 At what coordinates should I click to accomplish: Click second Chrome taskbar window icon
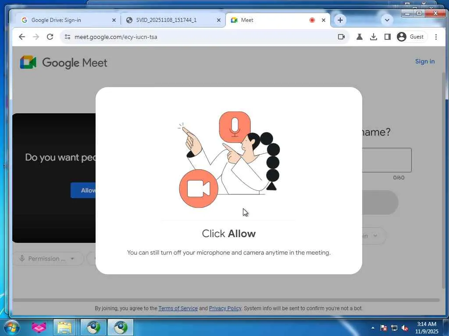click(121, 327)
